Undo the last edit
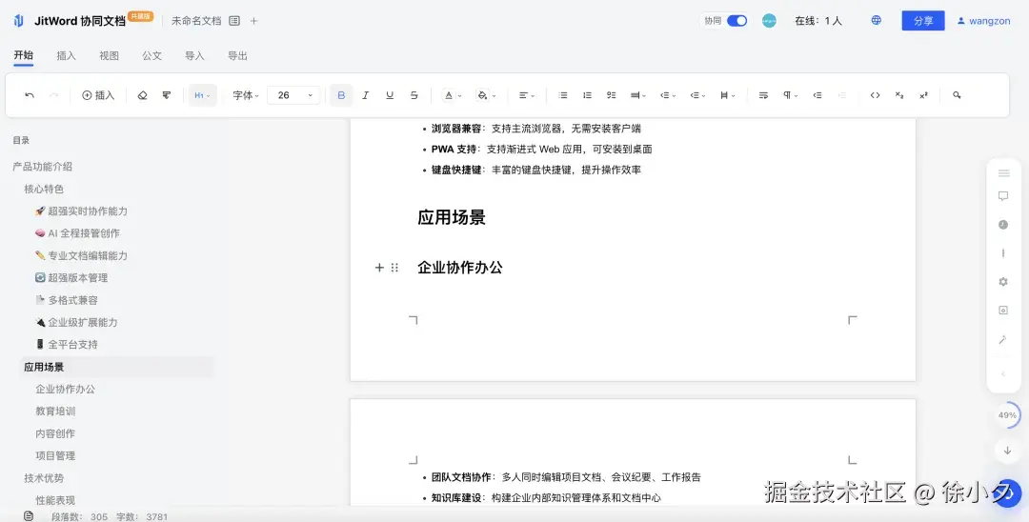1029x522 pixels. [x=30, y=95]
